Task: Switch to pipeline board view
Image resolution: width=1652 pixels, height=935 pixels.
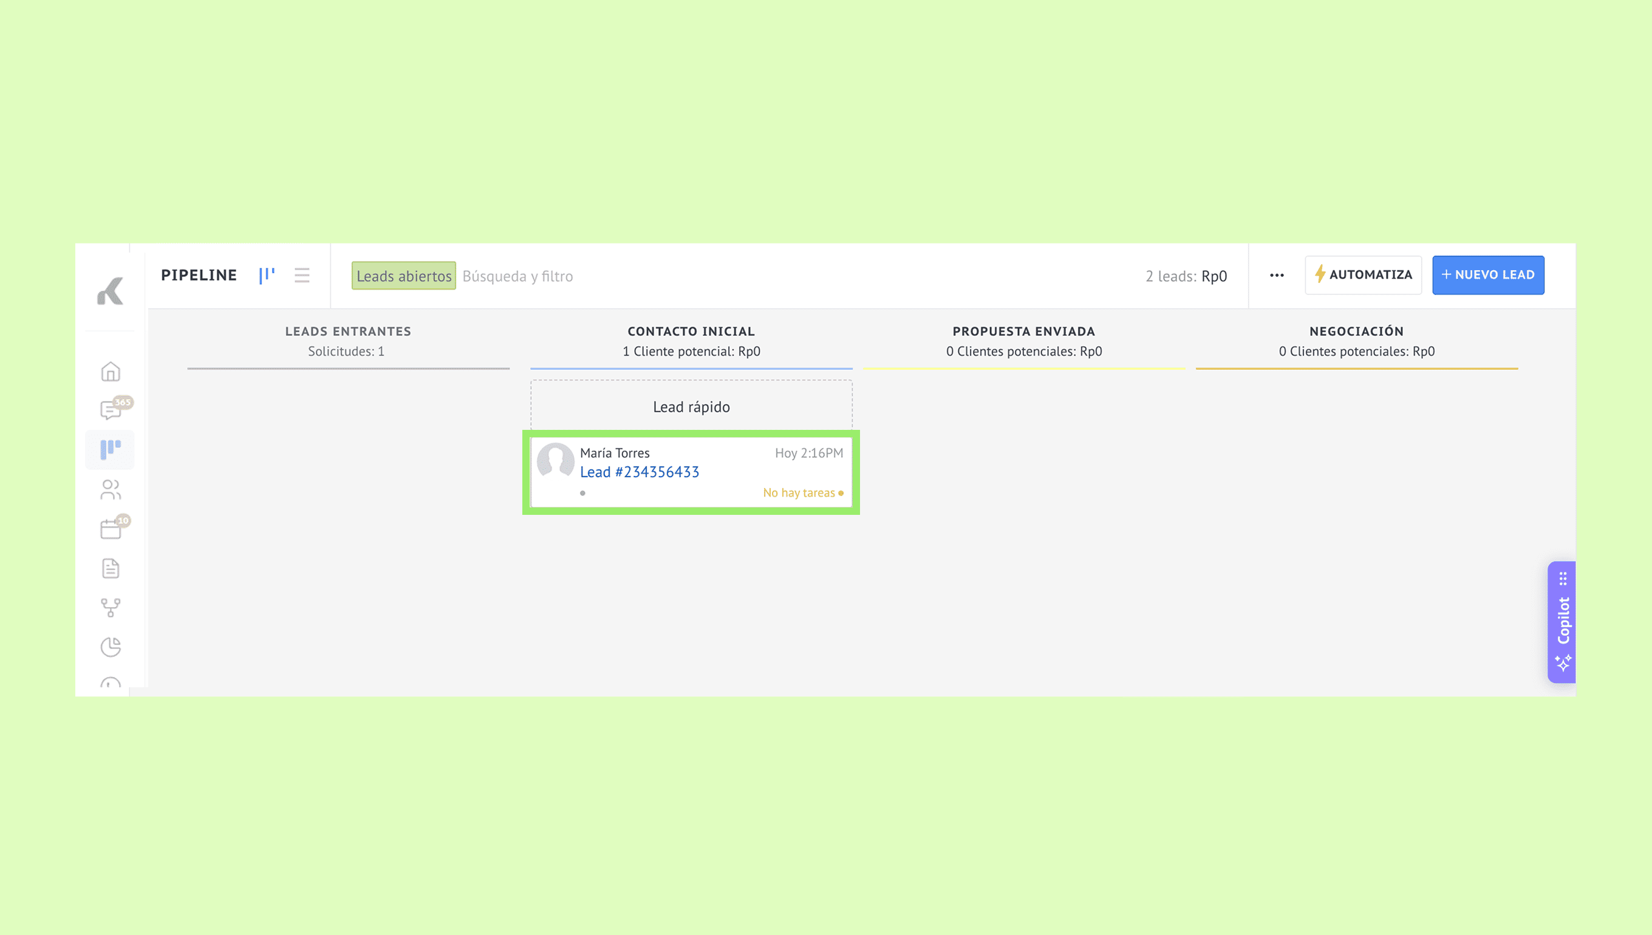Action: tap(267, 276)
